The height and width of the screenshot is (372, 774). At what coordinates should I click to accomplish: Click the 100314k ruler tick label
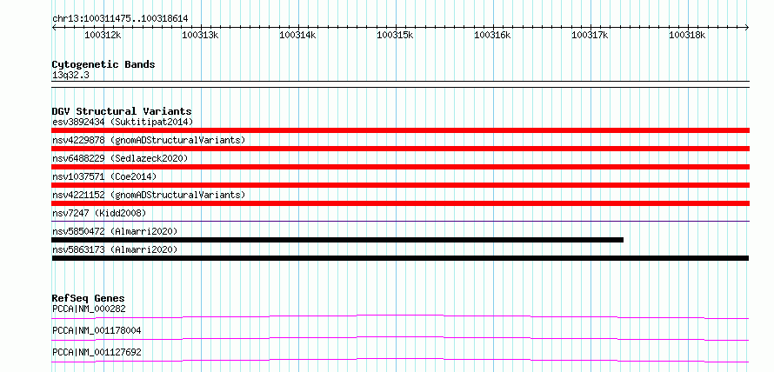pos(297,35)
